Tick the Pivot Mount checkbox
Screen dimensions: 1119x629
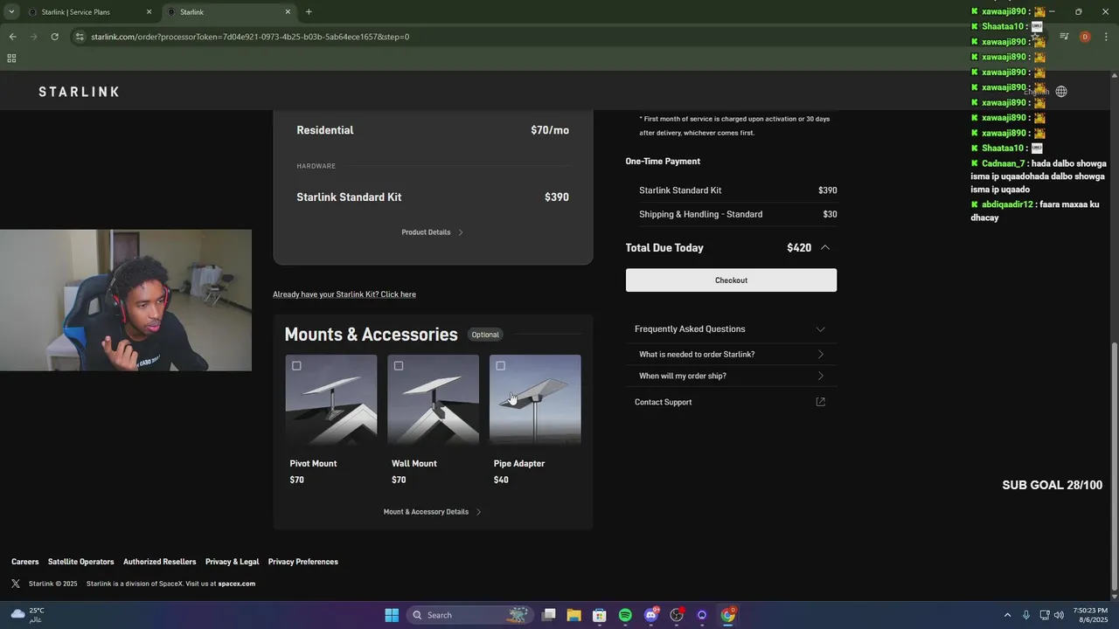[x=296, y=366]
